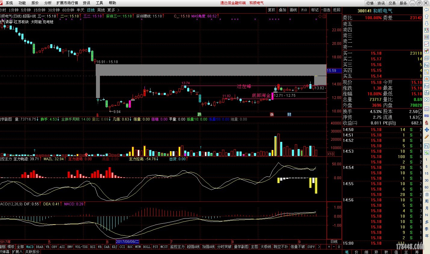Click the green refresh icon in the sidebar
The image size is (430, 254).
pos(426,153)
